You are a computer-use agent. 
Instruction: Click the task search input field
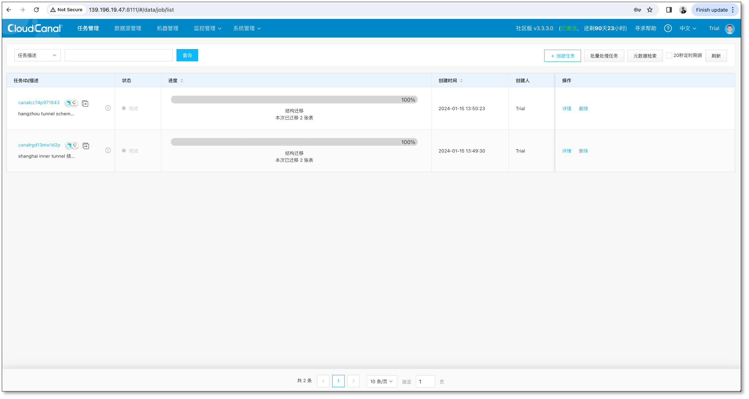(119, 55)
